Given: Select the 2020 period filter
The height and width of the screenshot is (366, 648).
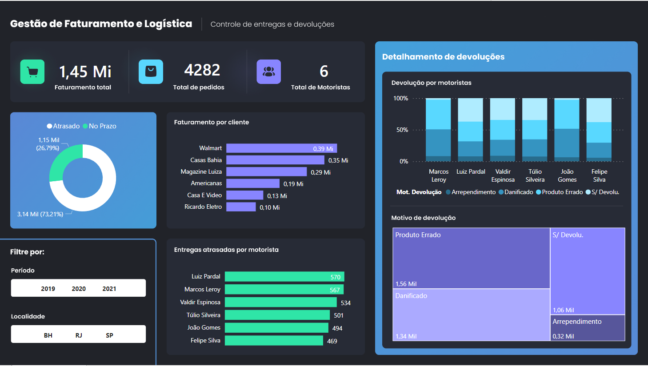Looking at the screenshot, I should 78,288.
